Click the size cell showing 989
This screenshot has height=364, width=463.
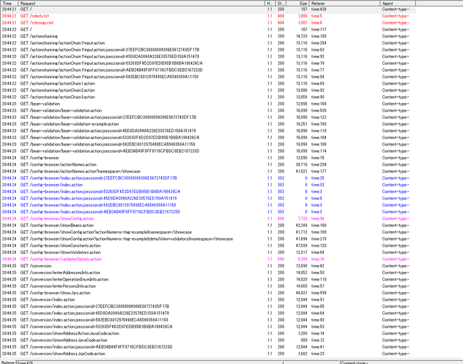(x=304, y=340)
